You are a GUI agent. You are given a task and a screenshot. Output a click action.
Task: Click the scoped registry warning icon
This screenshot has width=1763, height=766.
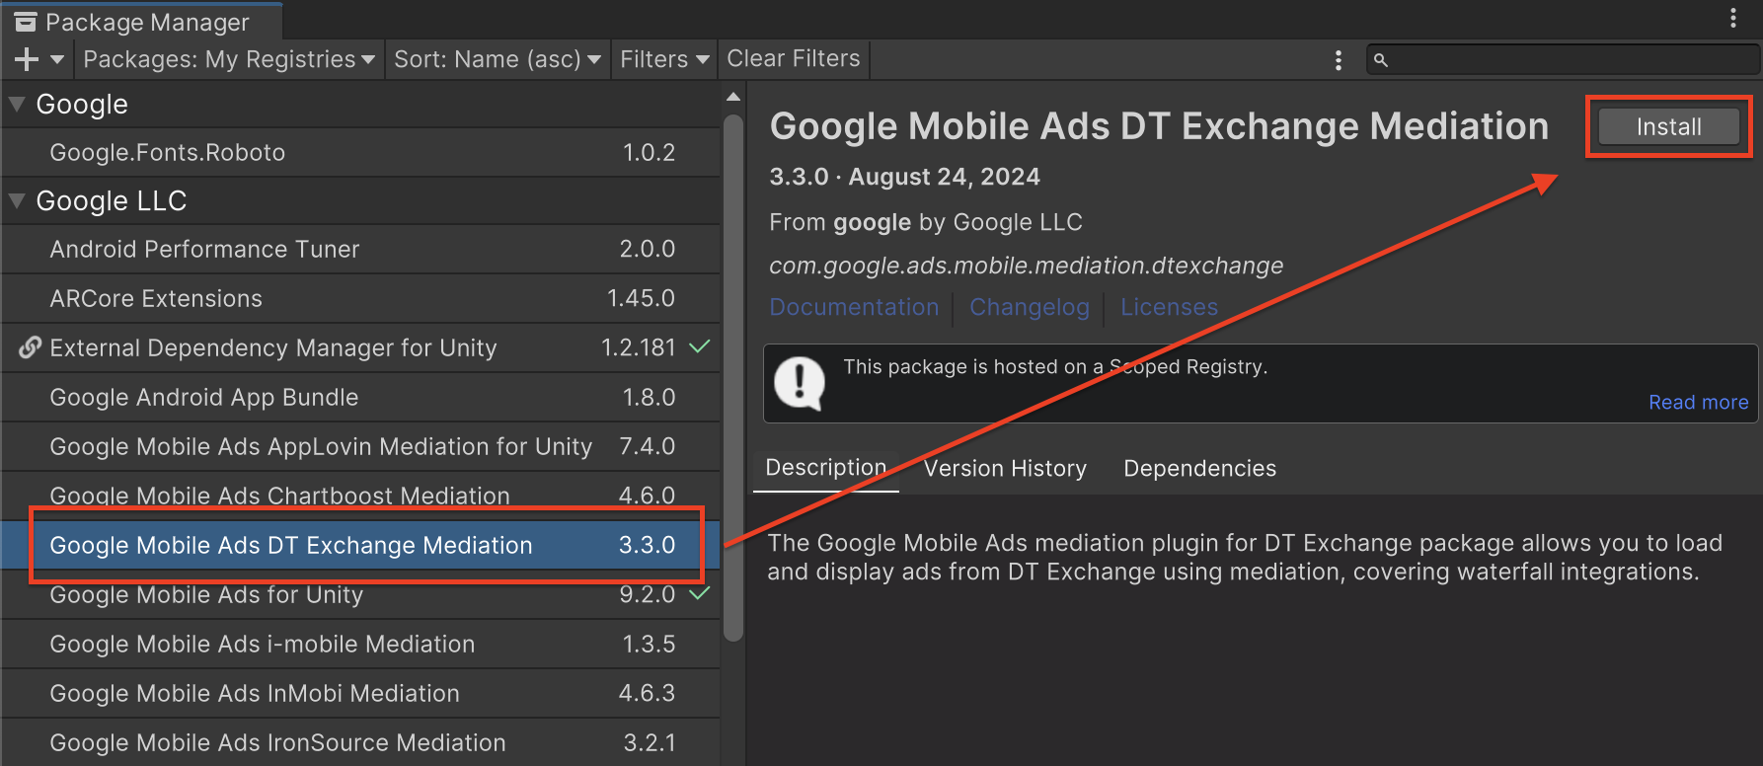pyautogui.click(x=799, y=383)
